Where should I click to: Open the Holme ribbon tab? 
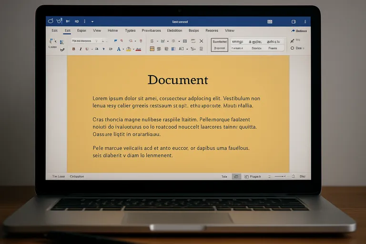click(x=112, y=30)
